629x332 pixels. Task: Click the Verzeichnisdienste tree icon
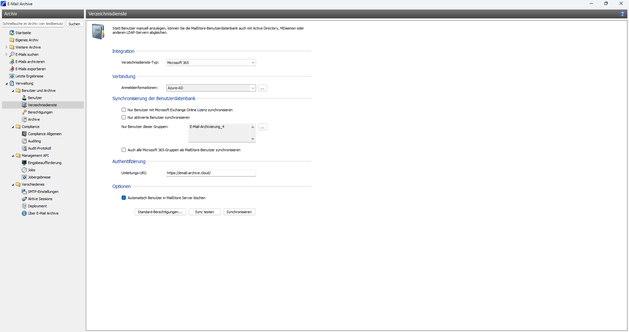point(24,105)
